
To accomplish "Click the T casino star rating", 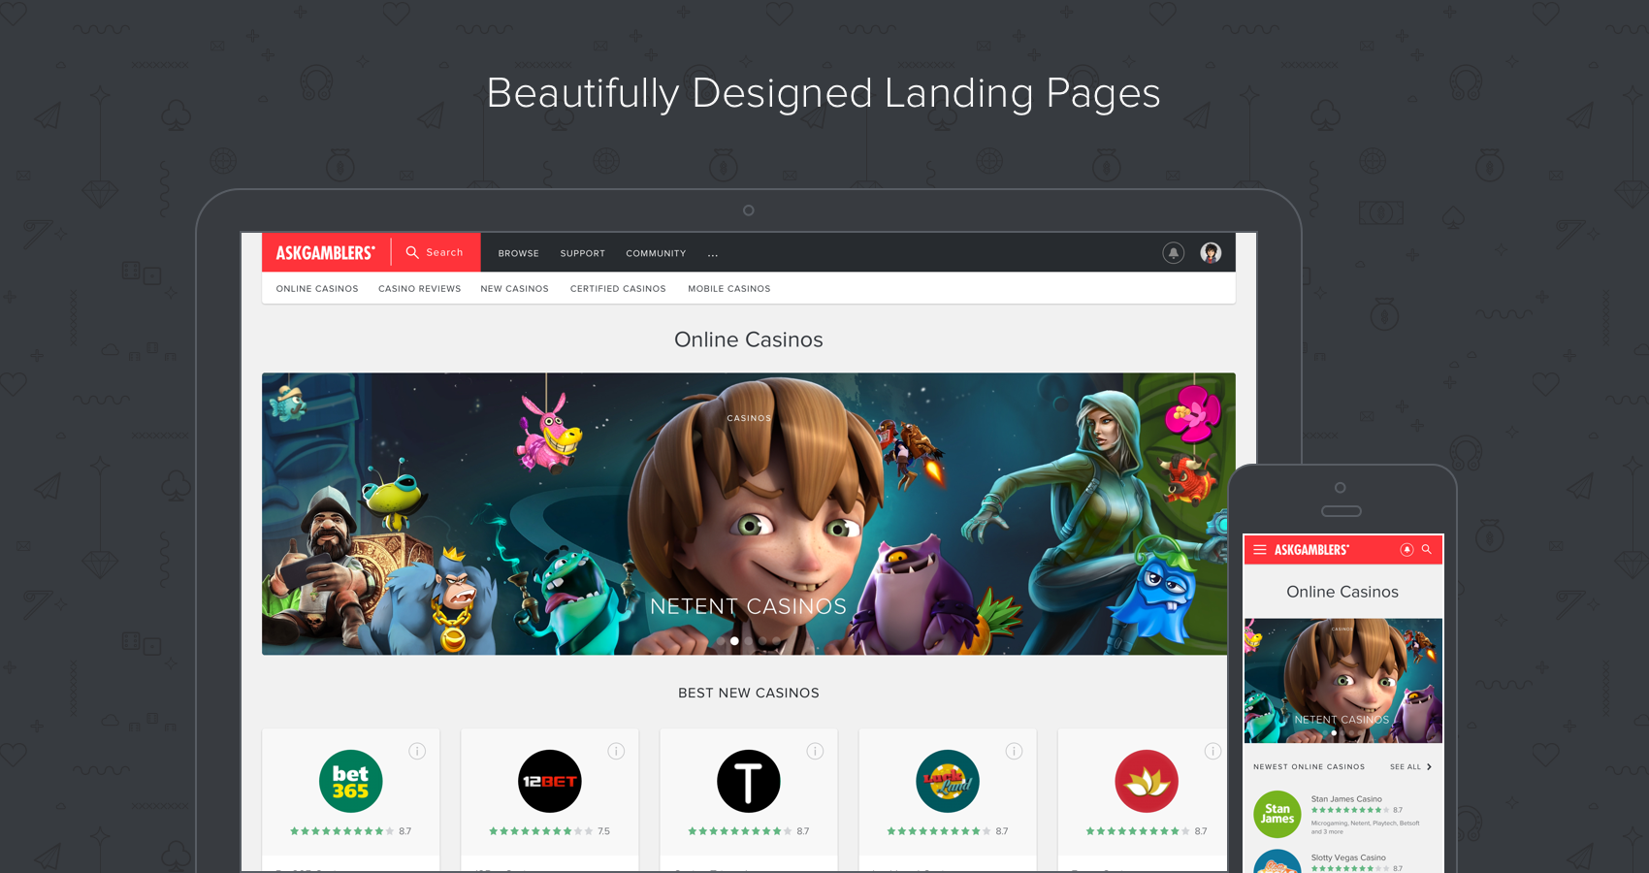I will [748, 831].
